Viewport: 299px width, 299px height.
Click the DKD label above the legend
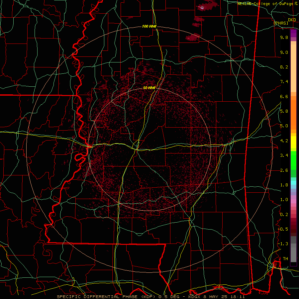[x=292, y=20]
